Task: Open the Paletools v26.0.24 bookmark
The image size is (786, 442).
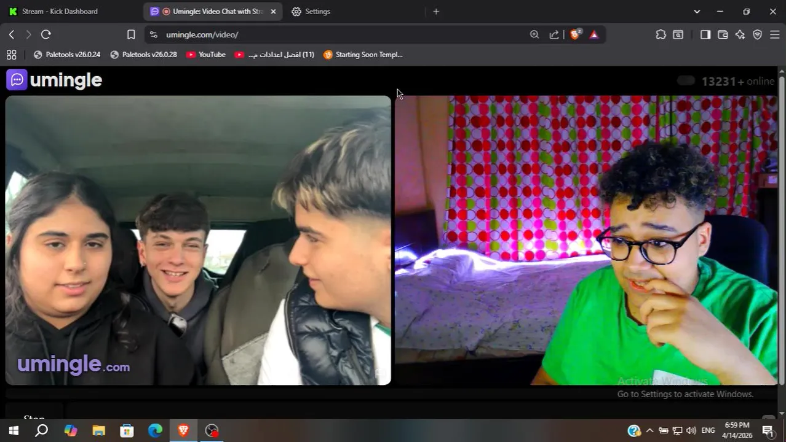Action: point(67,55)
